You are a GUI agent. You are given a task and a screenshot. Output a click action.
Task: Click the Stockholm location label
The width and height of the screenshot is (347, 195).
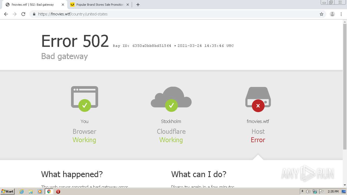171,121
